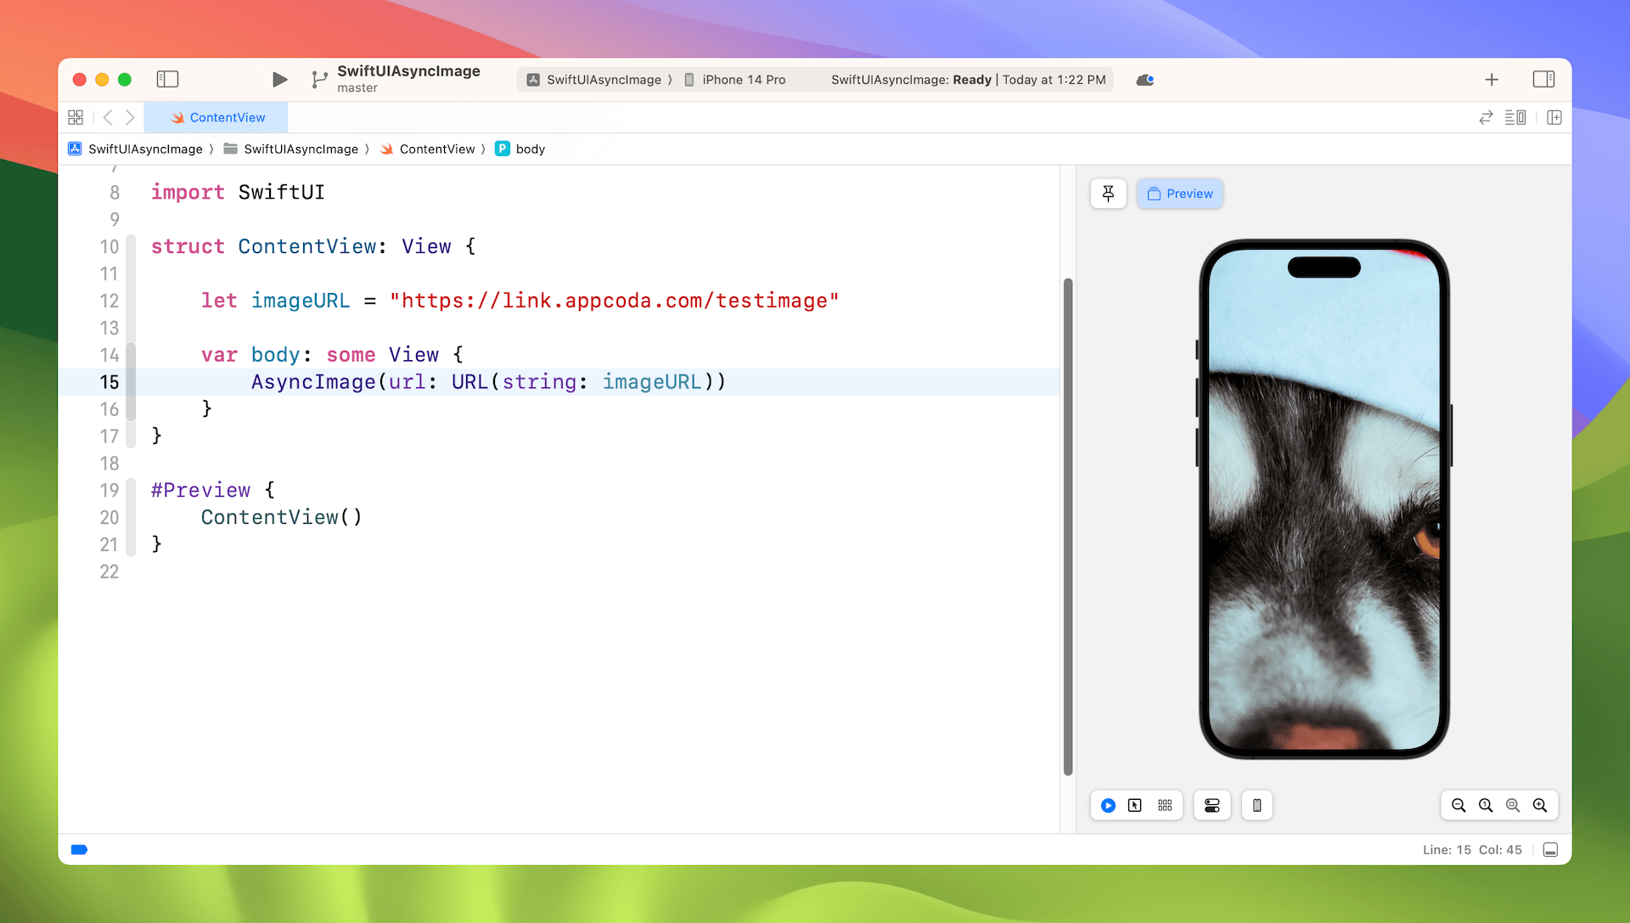Select the ContentView editor tab

click(x=217, y=117)
